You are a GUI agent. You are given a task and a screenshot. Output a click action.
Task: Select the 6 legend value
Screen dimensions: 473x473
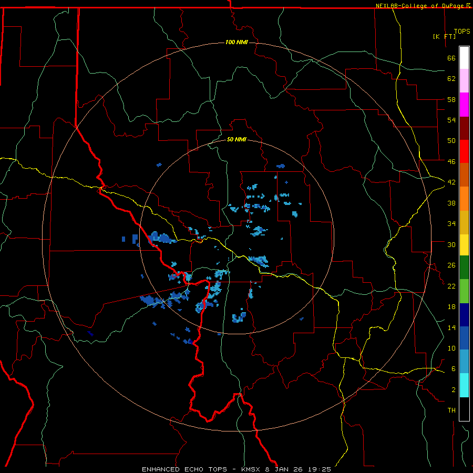click(x=454, y=369)
